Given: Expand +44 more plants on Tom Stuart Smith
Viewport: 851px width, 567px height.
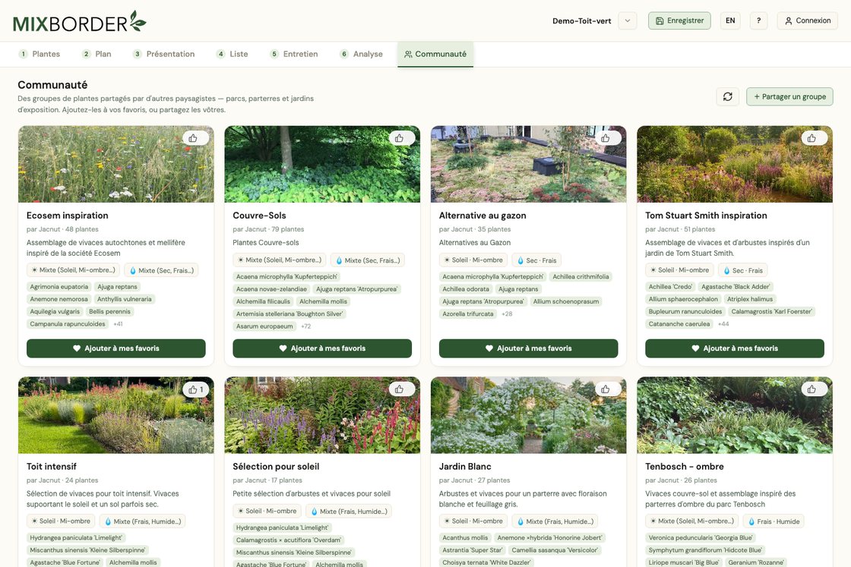Looking at the screenshot, I should coord(723,324).
